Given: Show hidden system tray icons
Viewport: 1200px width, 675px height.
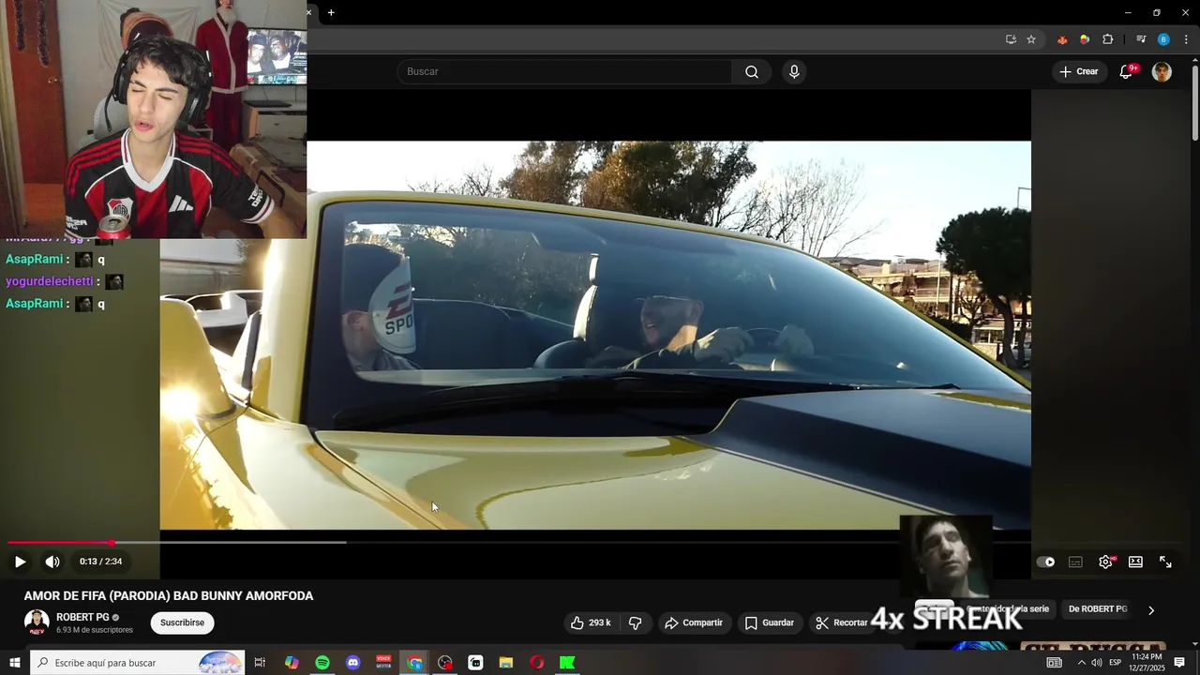Looking at the screenshot, I should [x=1081, y=663].
